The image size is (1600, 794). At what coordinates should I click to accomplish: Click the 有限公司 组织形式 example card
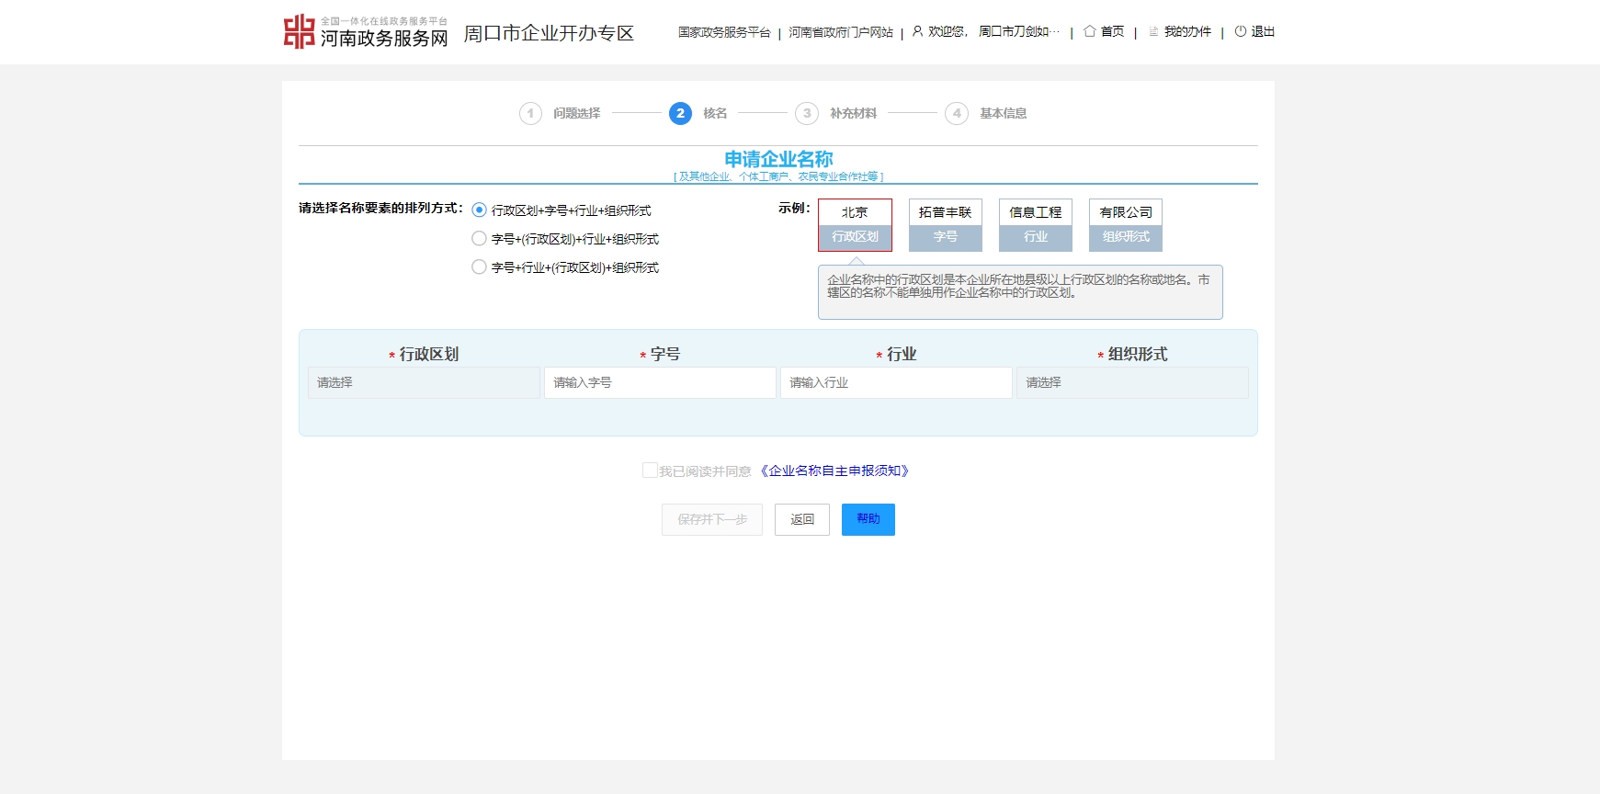[x=1126, y=225]
